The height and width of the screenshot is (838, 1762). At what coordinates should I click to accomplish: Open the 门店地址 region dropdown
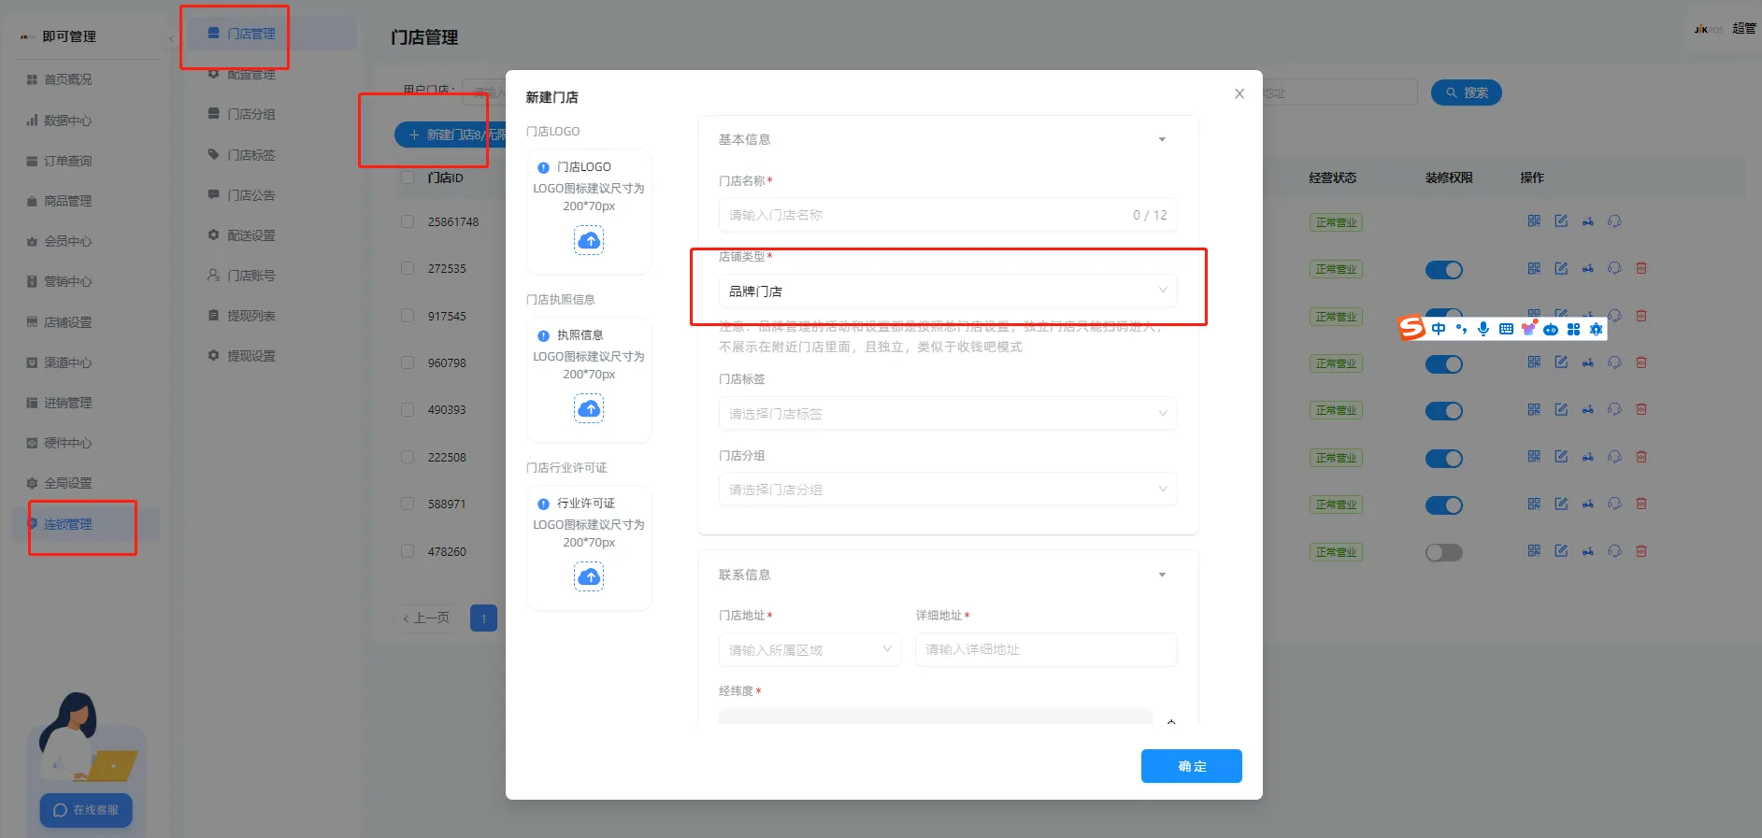pyautogui.click(x=809, y=649)
